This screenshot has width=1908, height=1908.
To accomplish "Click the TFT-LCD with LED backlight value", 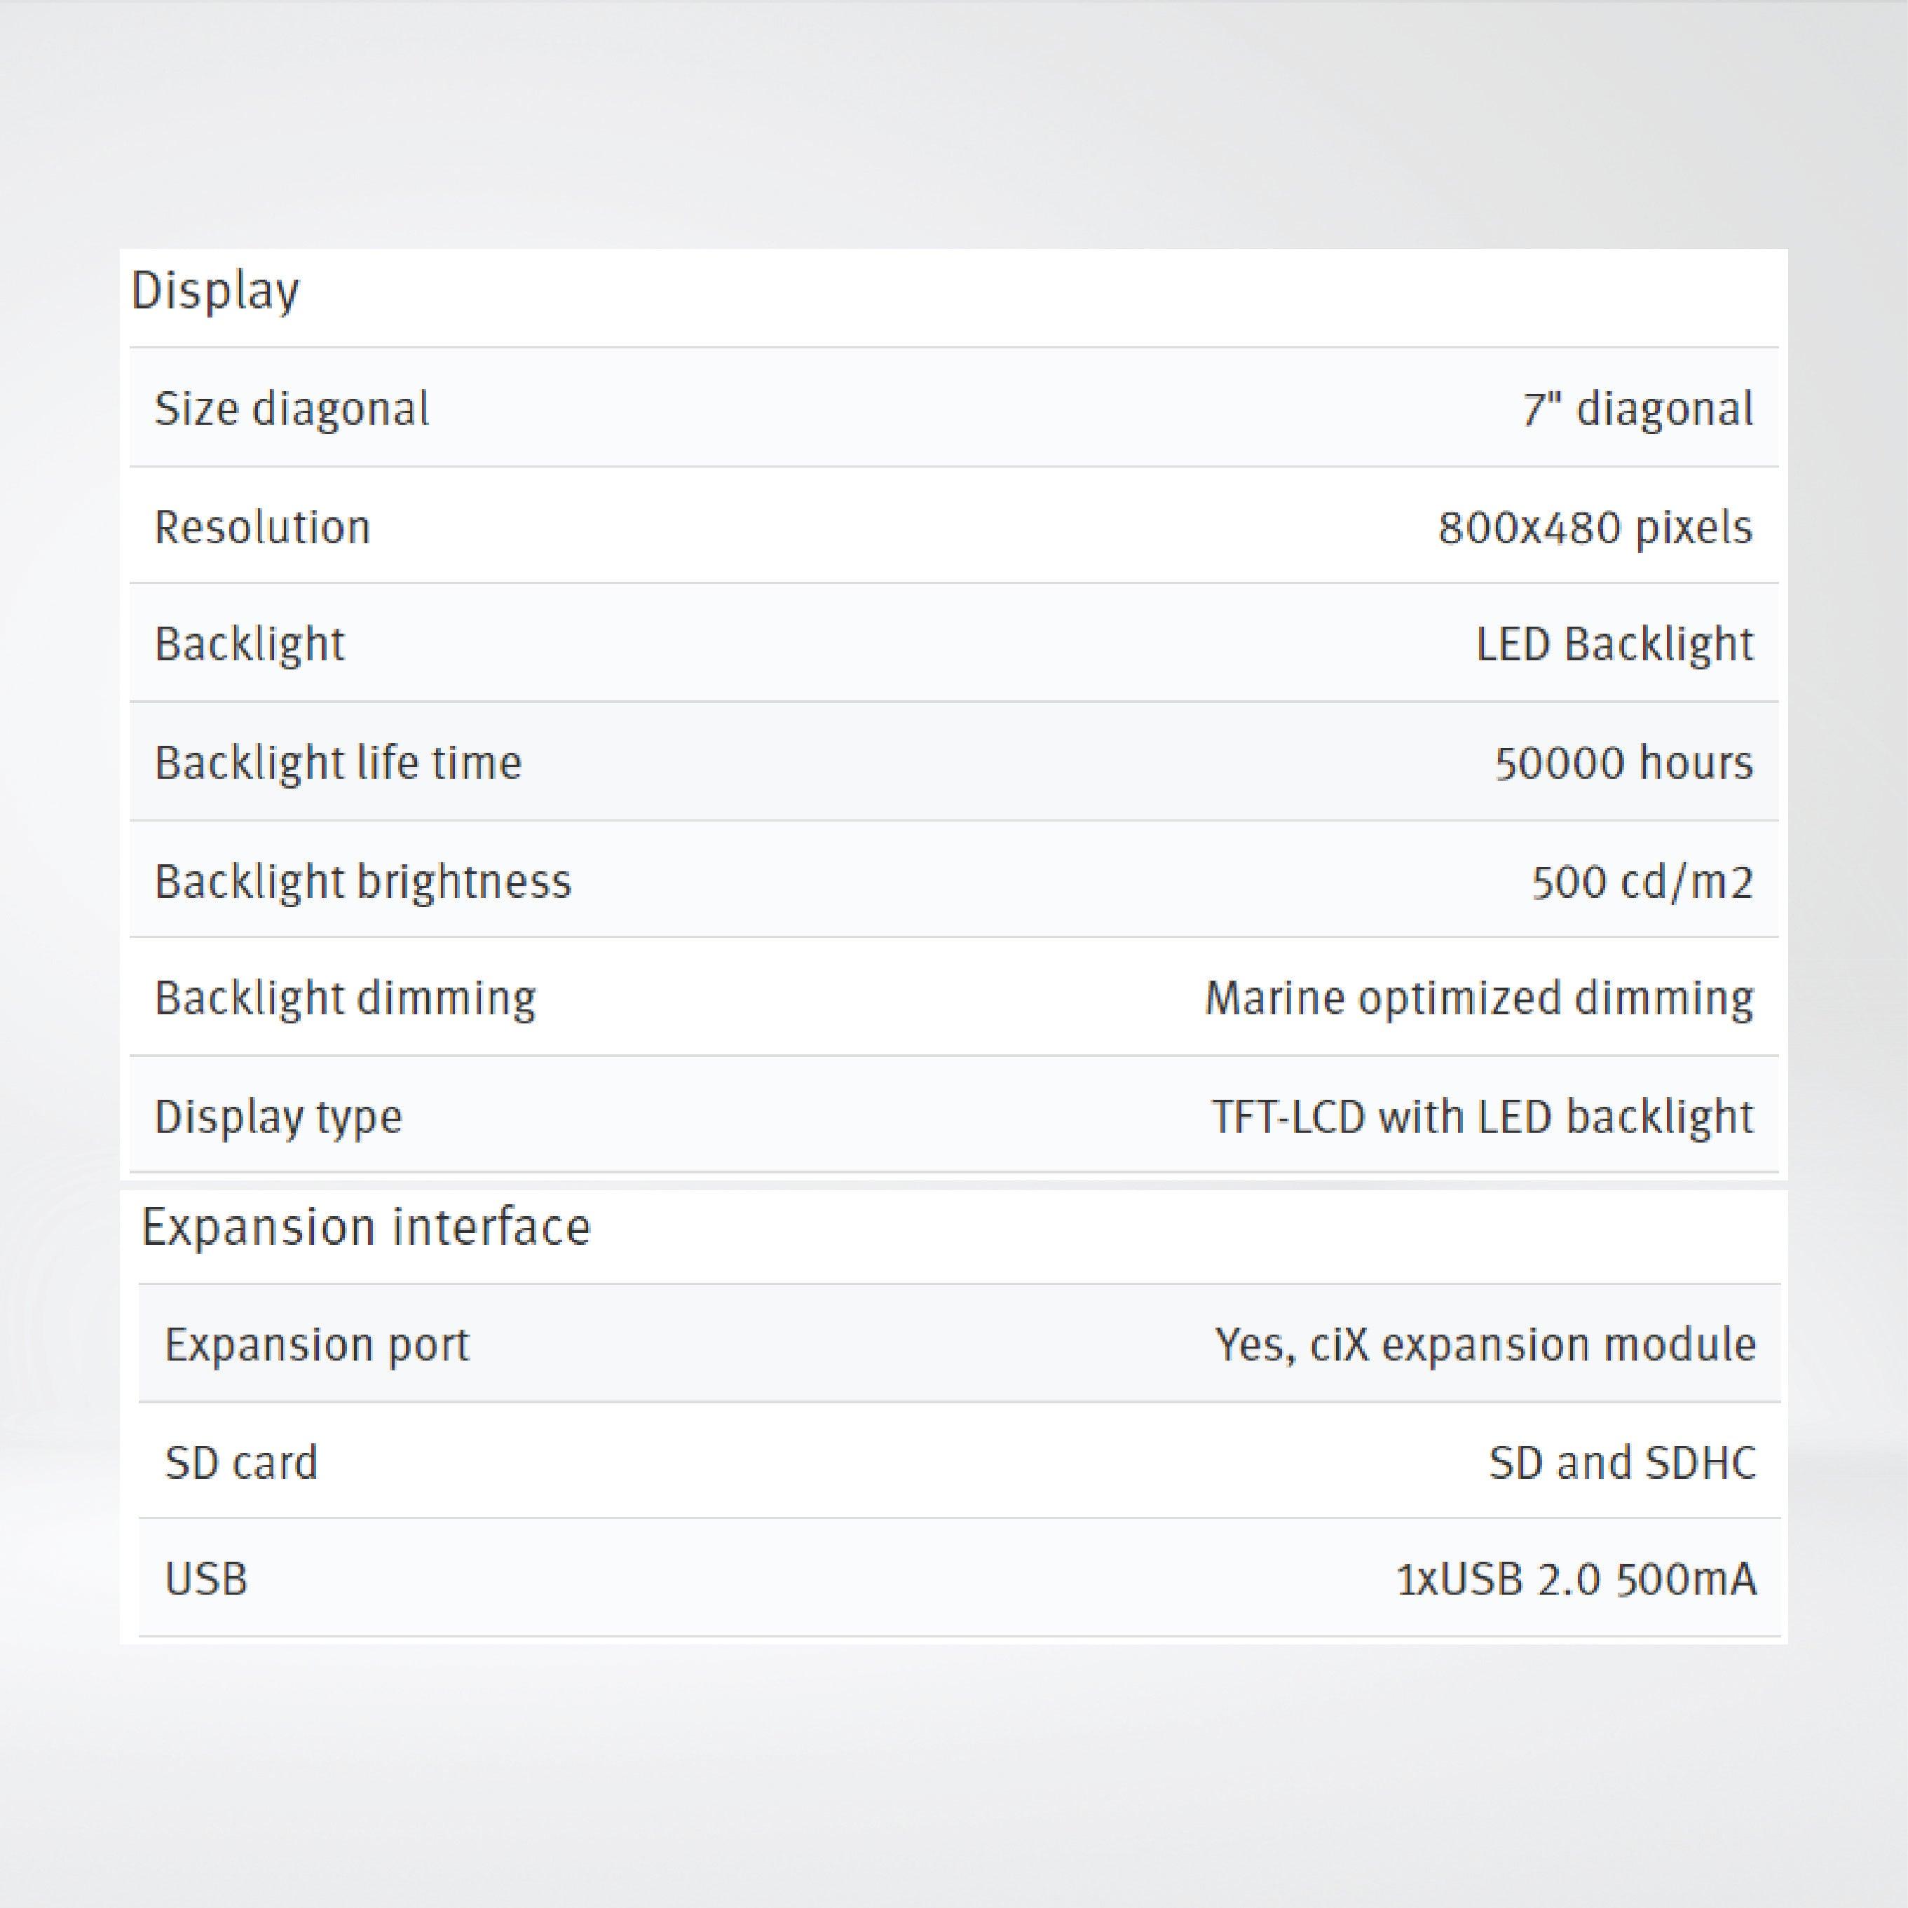I will [1483, 1116].
